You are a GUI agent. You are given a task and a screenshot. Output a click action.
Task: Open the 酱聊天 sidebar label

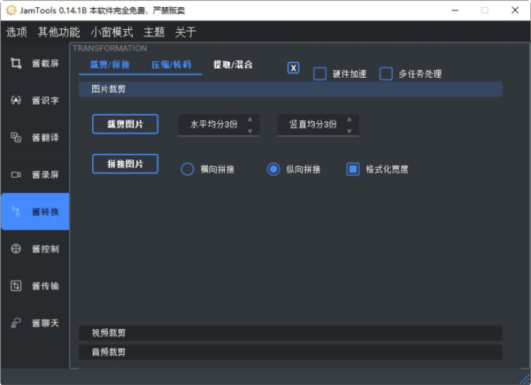coord(45,323)
